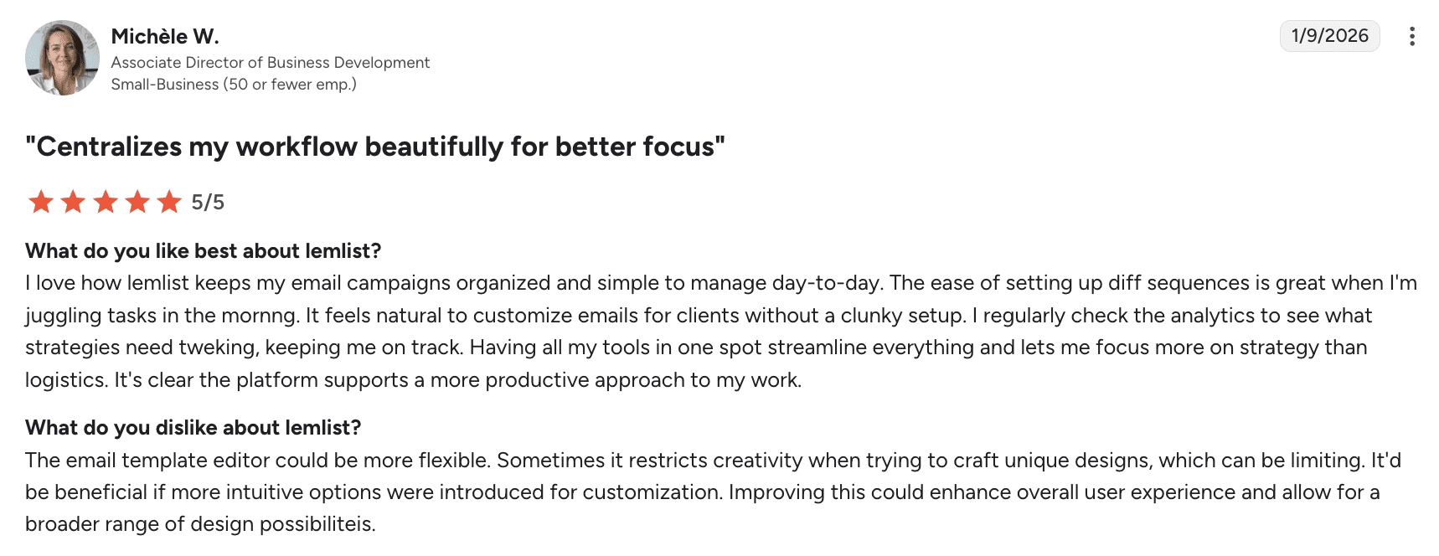Click the first rating star
Image resolution: width=1439 pixels, height=556 pixels.
point(41,202)
